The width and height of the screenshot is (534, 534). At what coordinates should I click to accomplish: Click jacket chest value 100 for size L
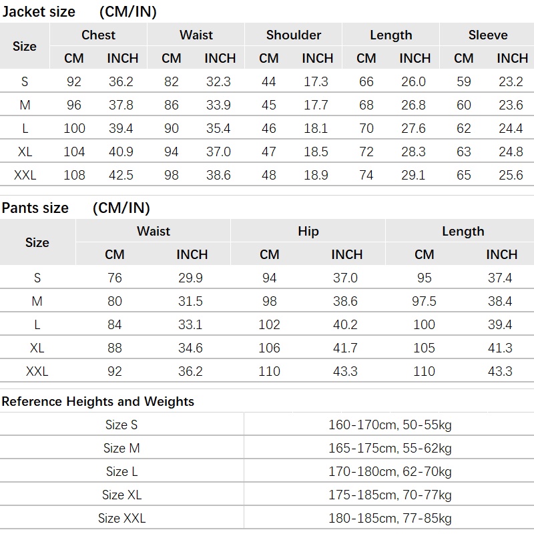74,128
